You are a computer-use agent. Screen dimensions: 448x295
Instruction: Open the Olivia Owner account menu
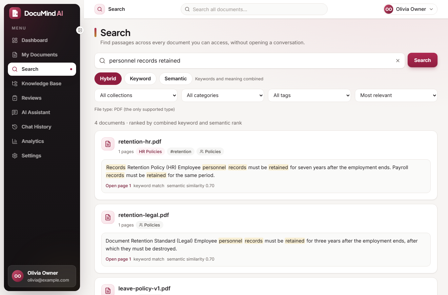click(410, 9)
